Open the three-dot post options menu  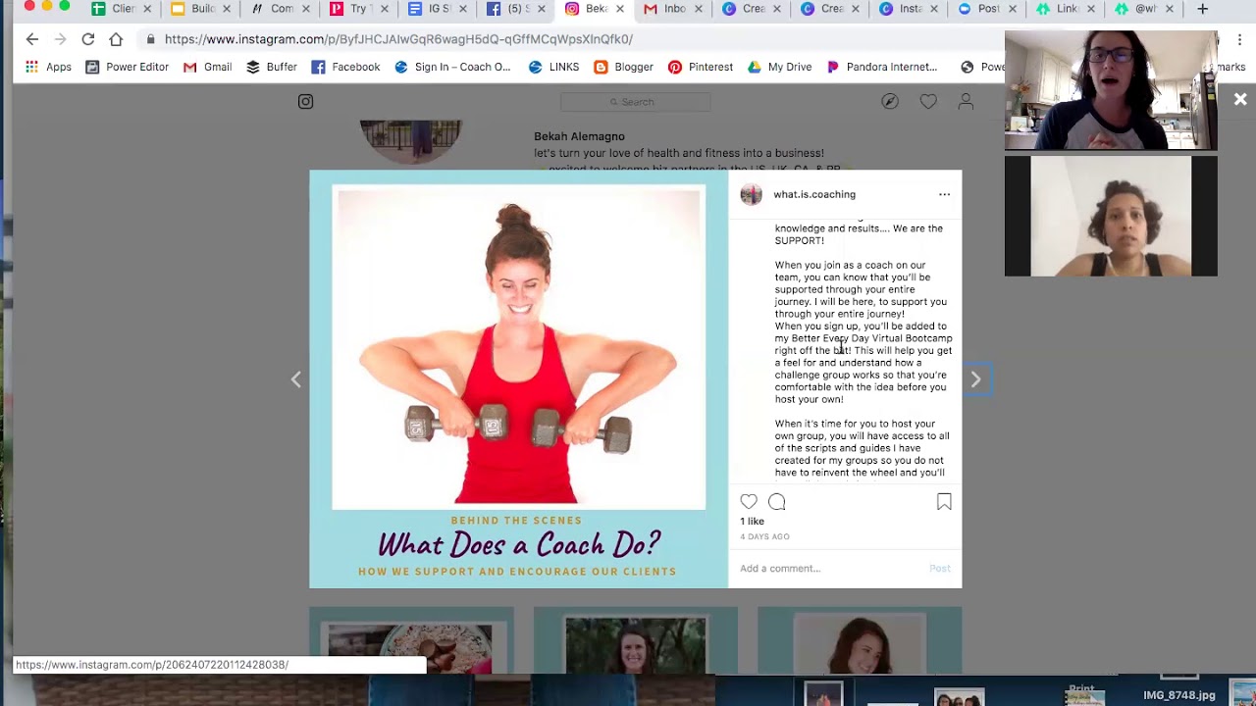point(944,194)
